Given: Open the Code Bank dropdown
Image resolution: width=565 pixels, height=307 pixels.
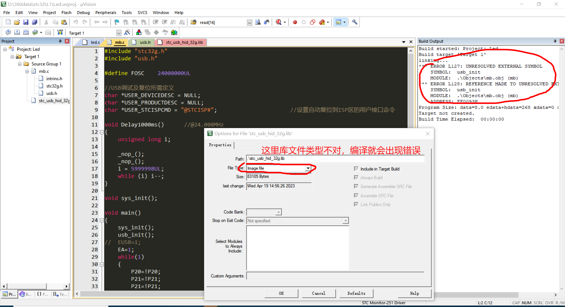Looking at the screenshot, I should pyautogui.click(x=278, y=212).
